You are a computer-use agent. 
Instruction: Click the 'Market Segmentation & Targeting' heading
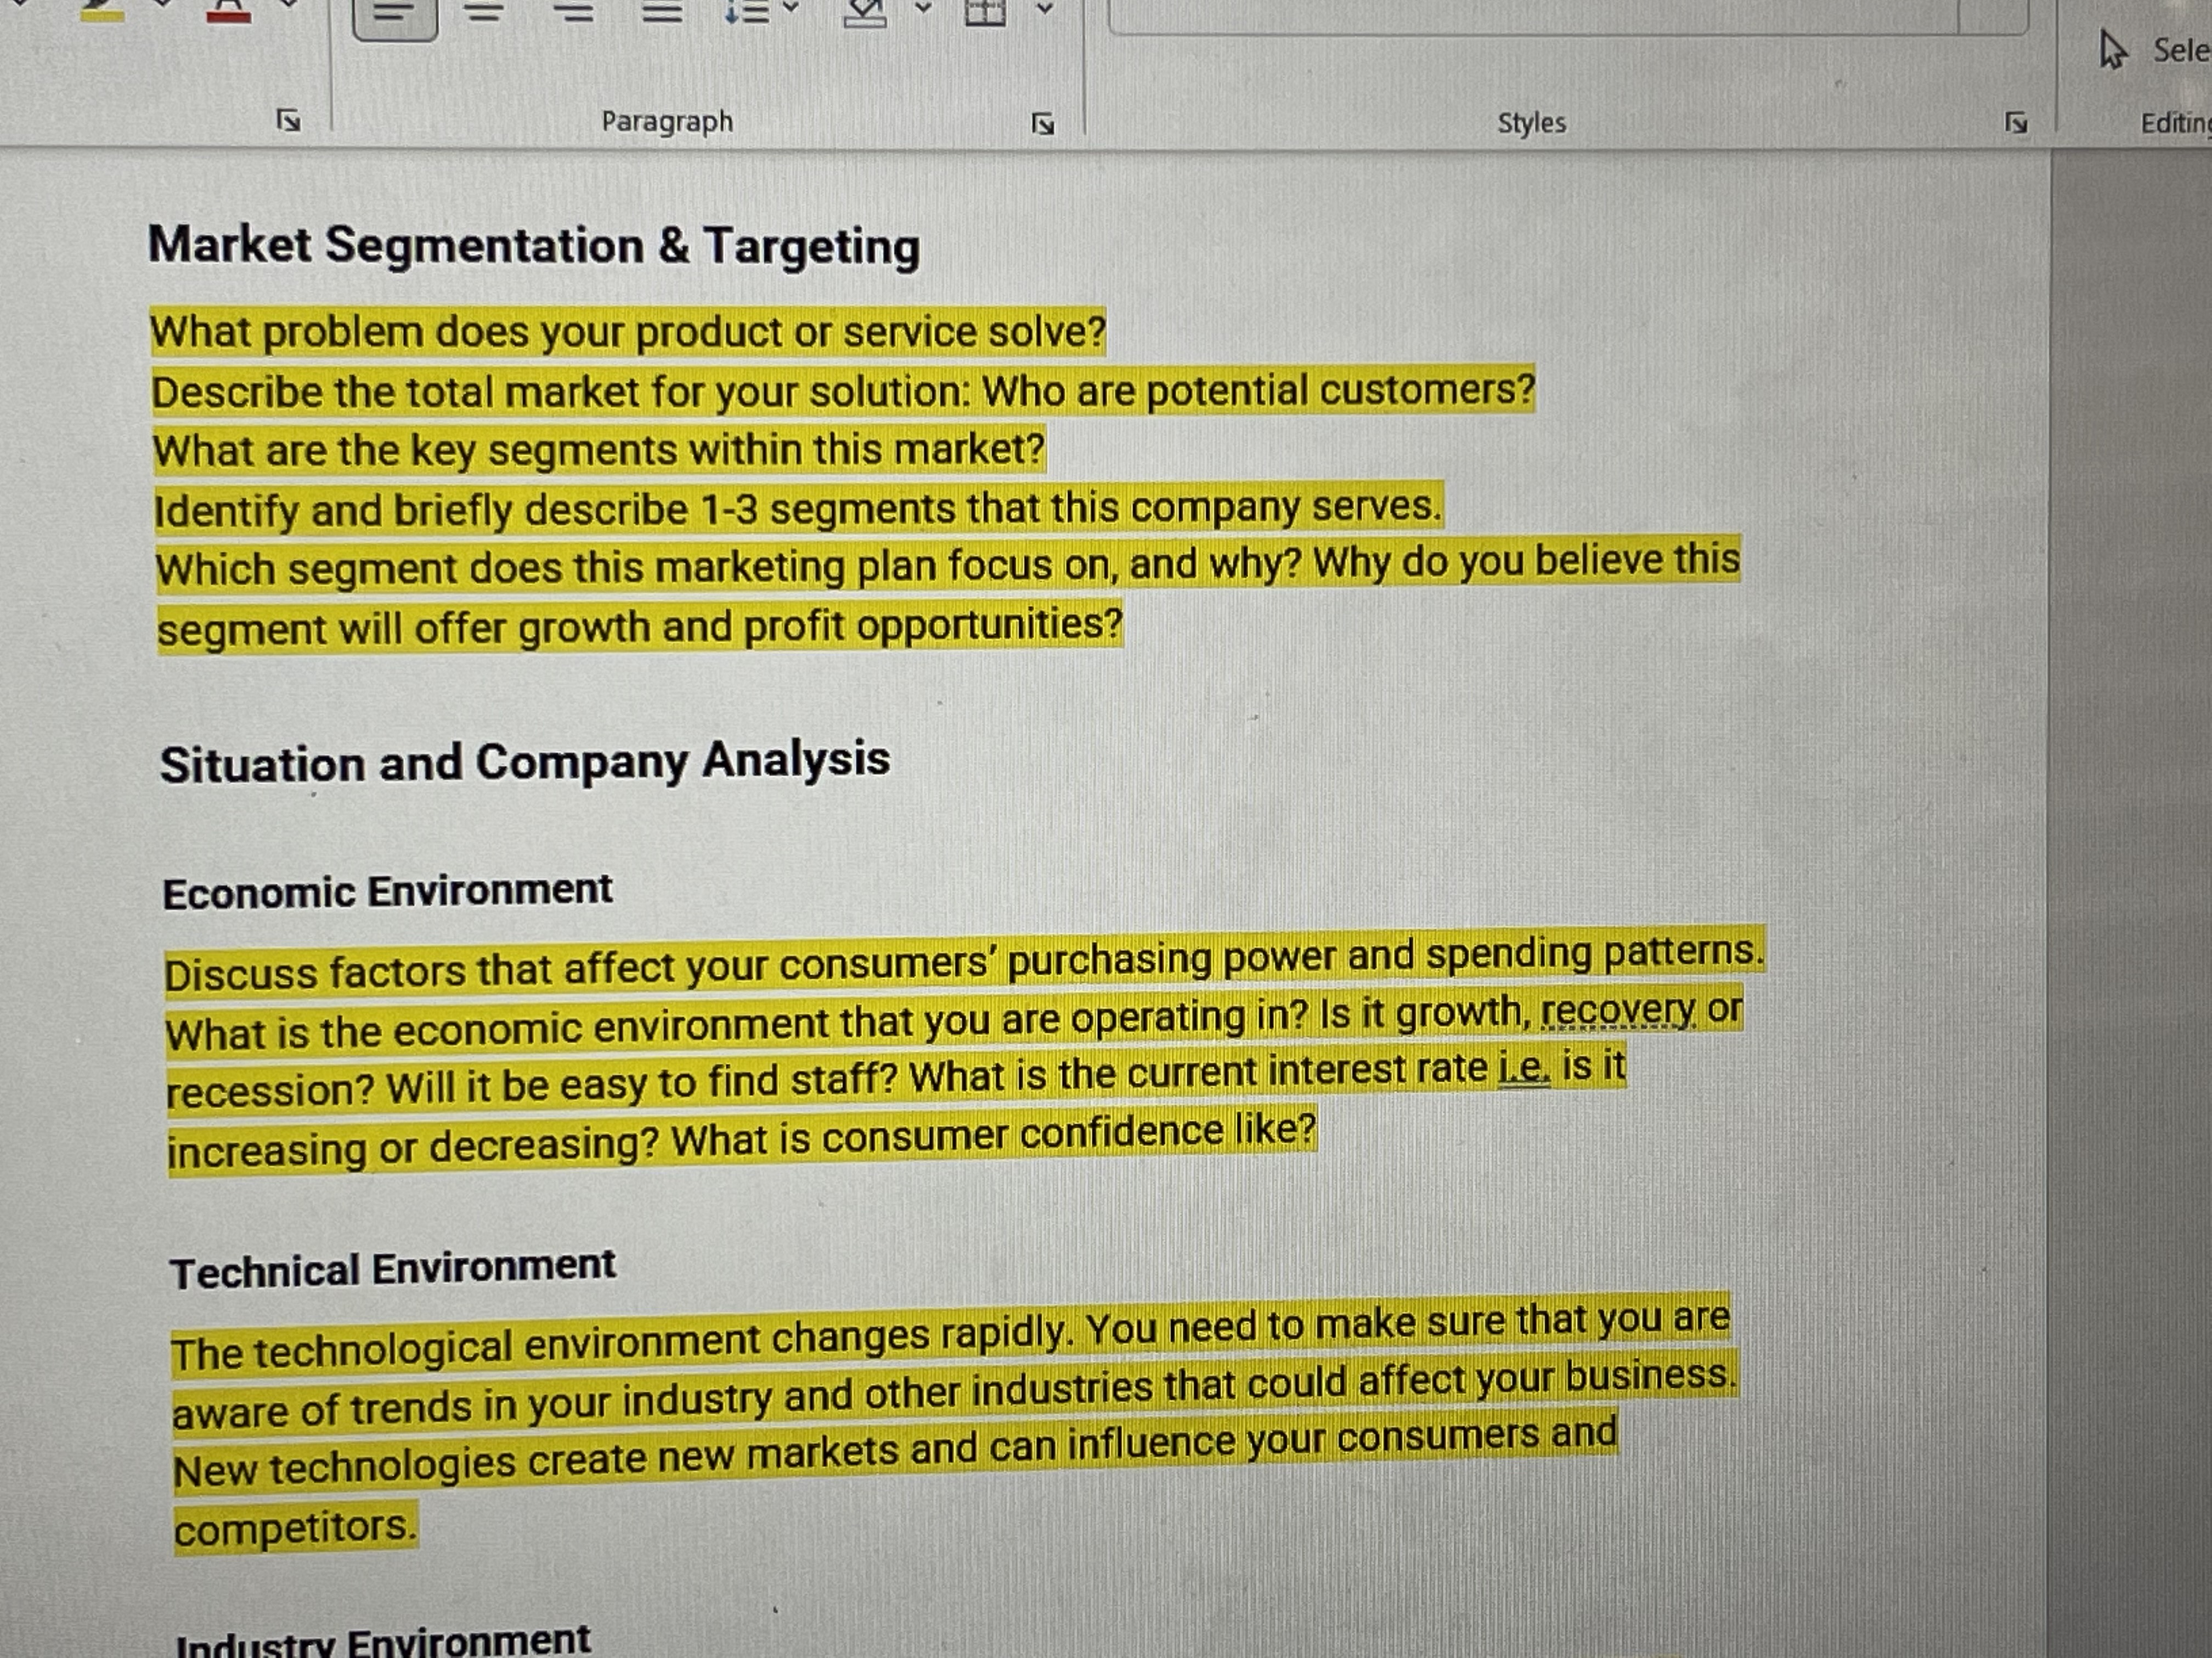534,246
